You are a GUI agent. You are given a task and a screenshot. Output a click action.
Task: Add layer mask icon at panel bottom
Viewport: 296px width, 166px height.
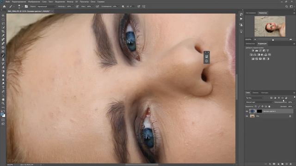(x=274, y=164)
